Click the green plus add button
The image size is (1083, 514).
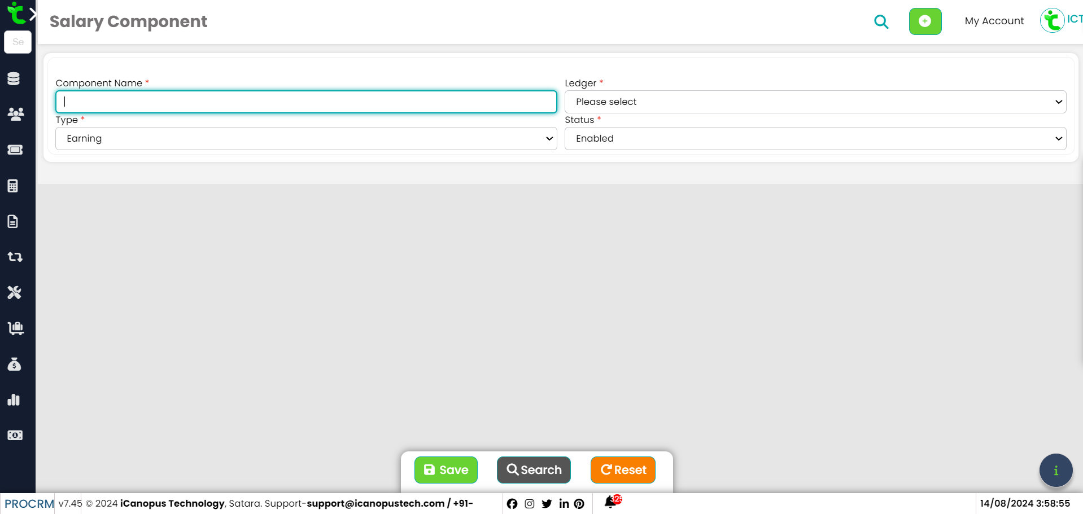(x=925, y=21)
